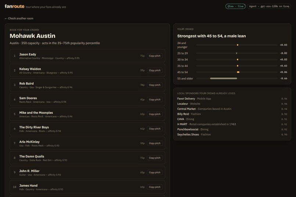The image size is (296, 197).
Task: Select The Dirty River Boys name
Action: pyautogui.click(x=34, y=127)
